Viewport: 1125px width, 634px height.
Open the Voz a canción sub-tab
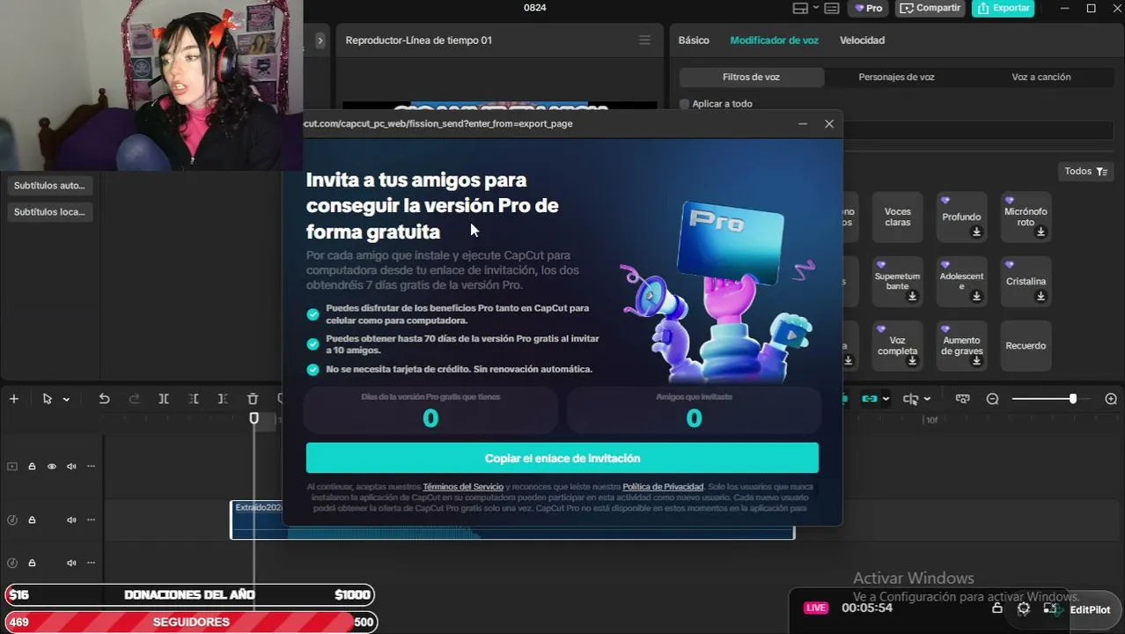(x=1040, y=77)
